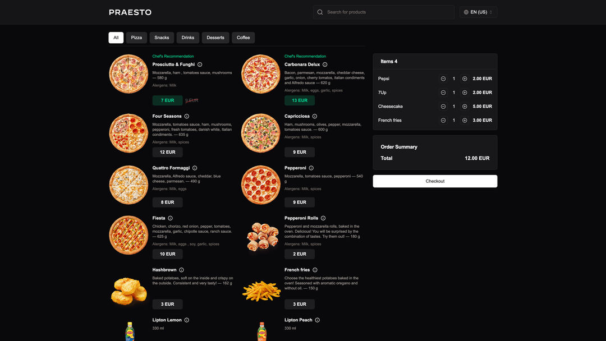The width and height of the screenshot is (606, 341).
Task: Add Pepperoni pizza with 9 EUR button
Action: coord(300,202)
